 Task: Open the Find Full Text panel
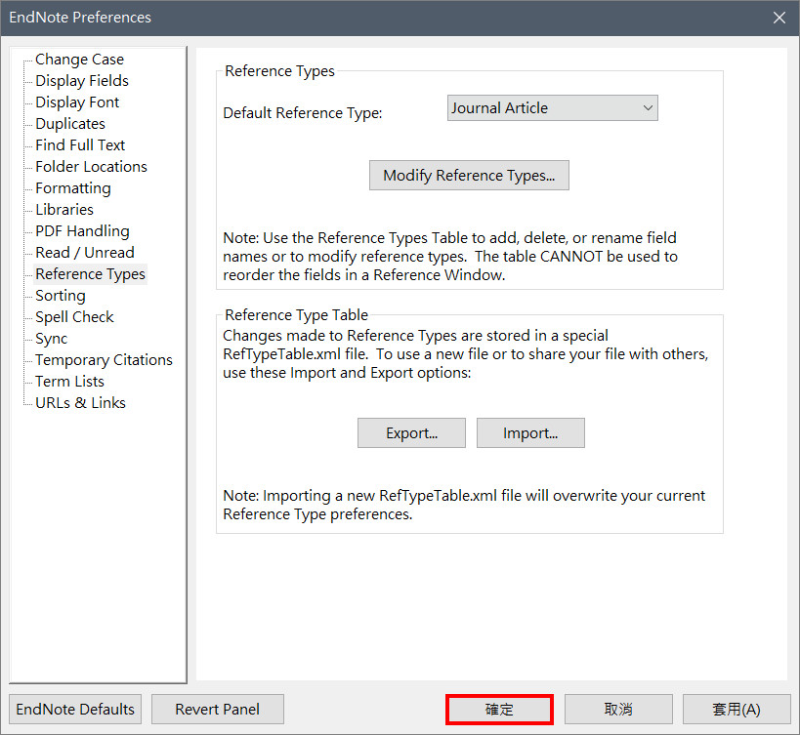point(80,145)
